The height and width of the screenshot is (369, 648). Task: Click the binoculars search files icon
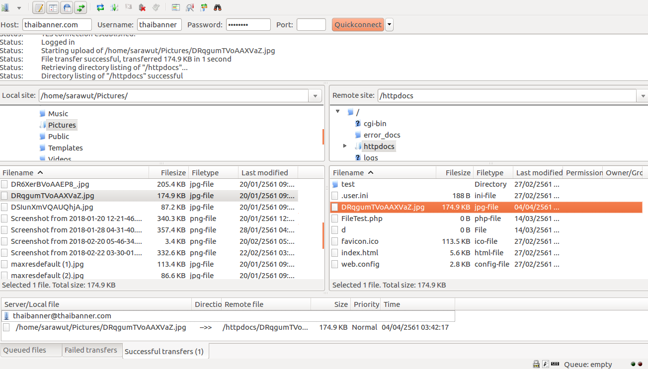[218, 7]
